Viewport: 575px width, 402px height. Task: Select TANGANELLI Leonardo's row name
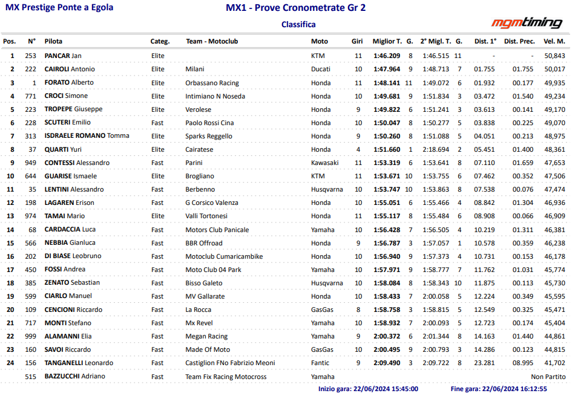tap(79, 363)
